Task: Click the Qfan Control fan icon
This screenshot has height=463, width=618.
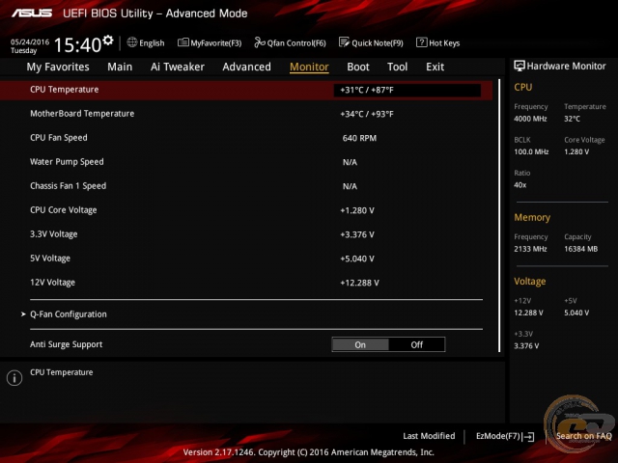Action: pyautogui.click(x=260, y=42)
